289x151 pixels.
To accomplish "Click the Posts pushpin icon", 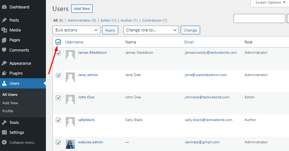I will click(x=4, y=20).
